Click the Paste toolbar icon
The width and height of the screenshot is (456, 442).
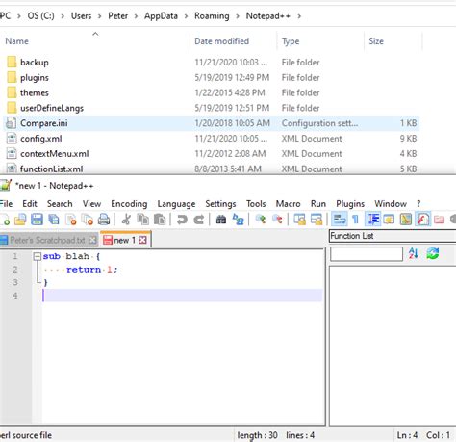pos(160,220)
